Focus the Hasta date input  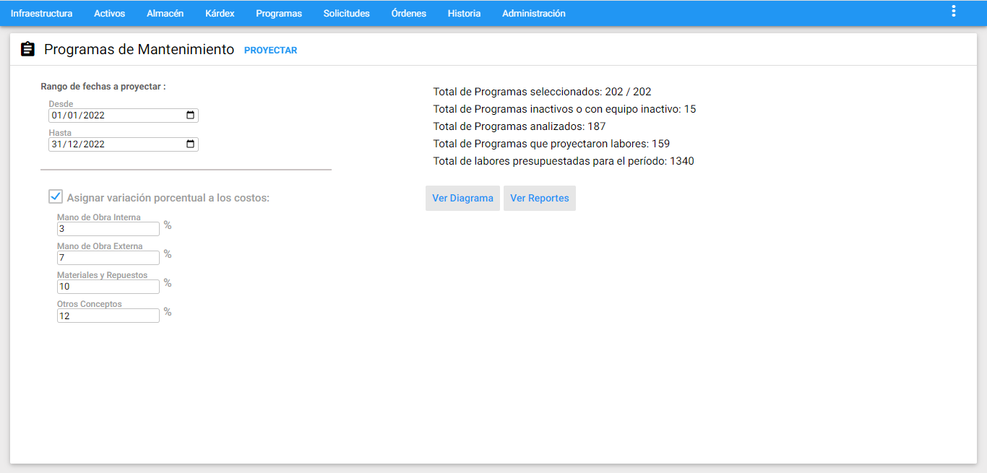(x=124, y=144)
